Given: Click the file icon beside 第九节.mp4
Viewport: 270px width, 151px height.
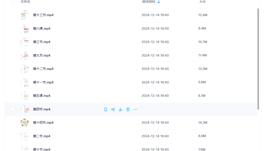Looking at the screenshot, I should [x=25, y=56].
